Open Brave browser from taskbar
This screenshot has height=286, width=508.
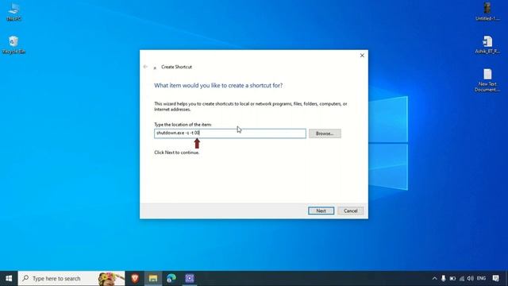point(135,278)
